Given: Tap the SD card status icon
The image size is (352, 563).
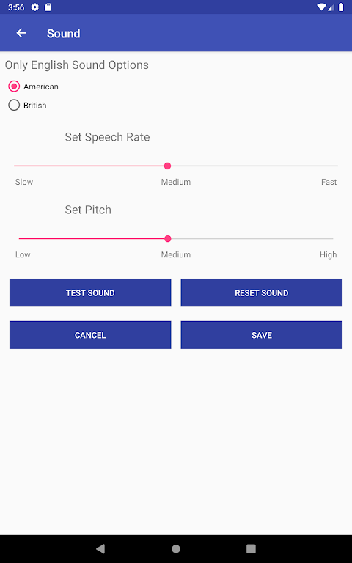Looking at the screenshot, I should pyautogui.click(x=48, y=7).
